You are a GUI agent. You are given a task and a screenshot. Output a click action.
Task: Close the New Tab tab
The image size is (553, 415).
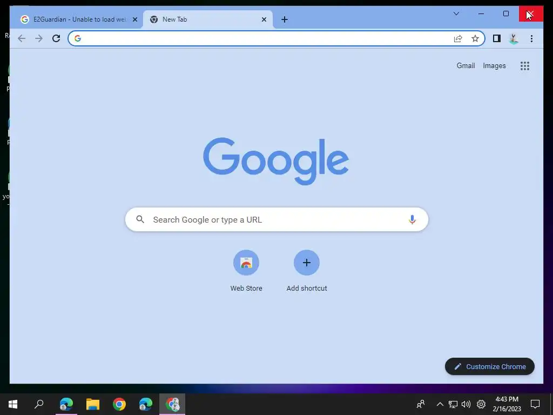click(x=264, y=19)
